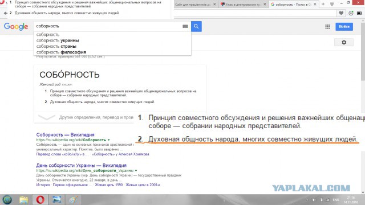Go back with the left arrow

[x=5, y=13]
